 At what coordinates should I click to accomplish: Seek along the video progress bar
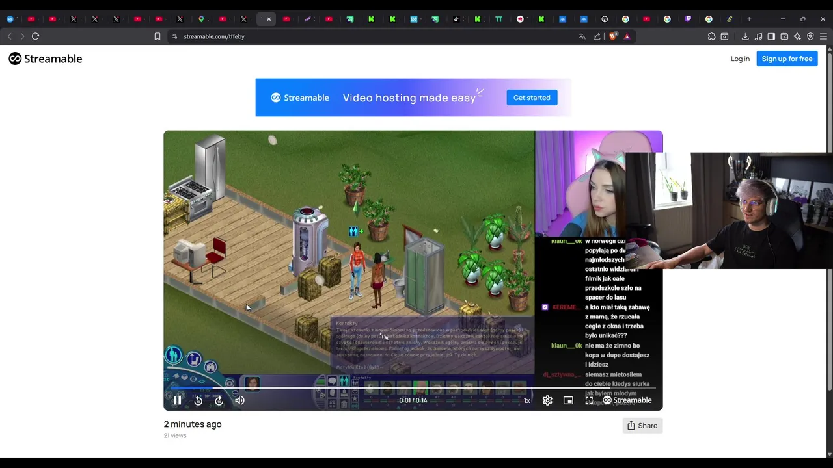tap(413, 389)
